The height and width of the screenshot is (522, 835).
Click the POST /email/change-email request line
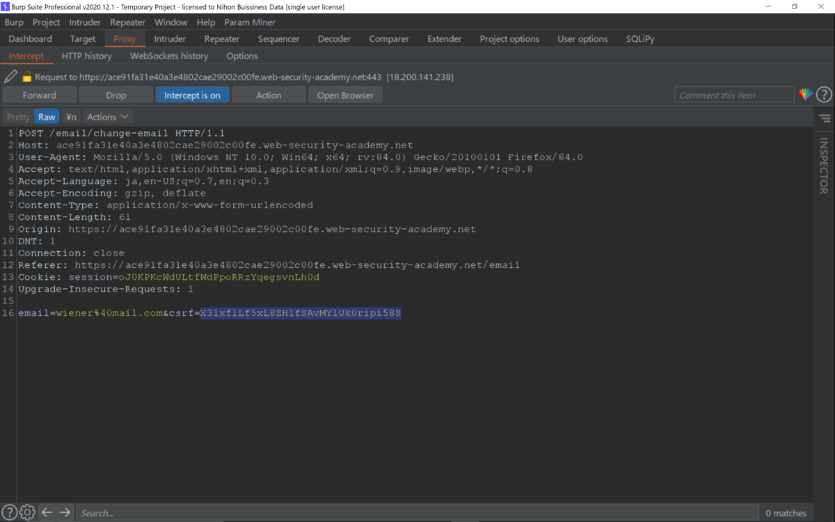pyautogui.click(x=122, y=133)
